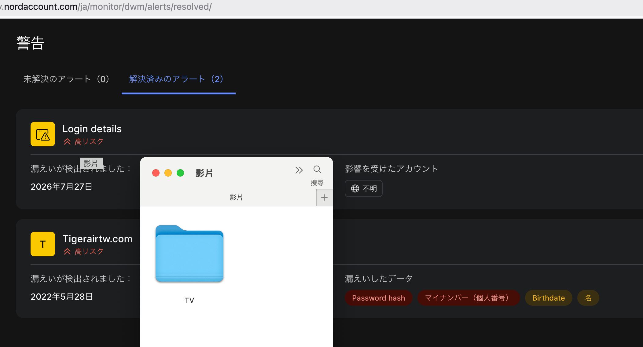The height and width of the screenshot is (347, 643).
Task: Minimize the 影片 Finder window
Action: pyautogui.click(x=168, y=173)
